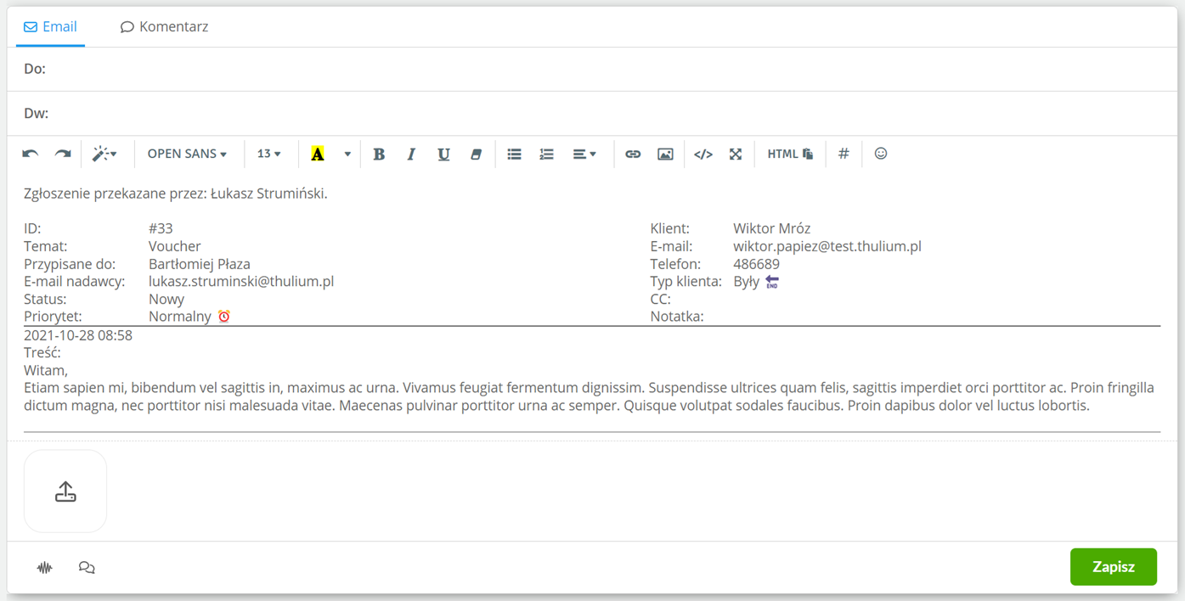
Task: Toggle italic formatting
Action: click(x=411, y=154)
